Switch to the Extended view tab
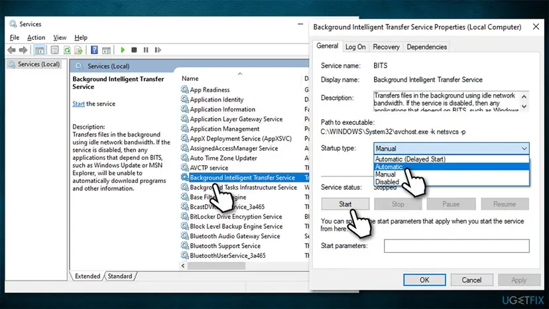The width and height of the screenshot is (549, 309). pyautogui.click(x=87, y=276)
